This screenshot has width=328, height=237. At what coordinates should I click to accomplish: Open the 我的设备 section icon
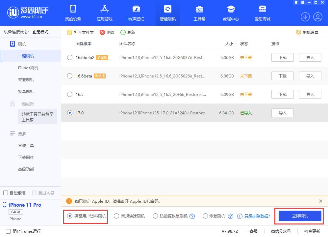click(x=73, y=10)
